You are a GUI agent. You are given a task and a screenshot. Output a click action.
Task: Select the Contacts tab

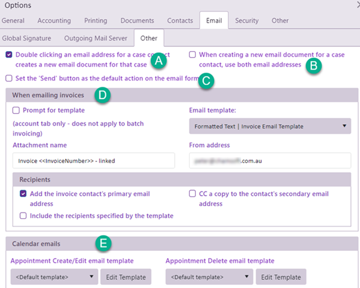point(180,20)
